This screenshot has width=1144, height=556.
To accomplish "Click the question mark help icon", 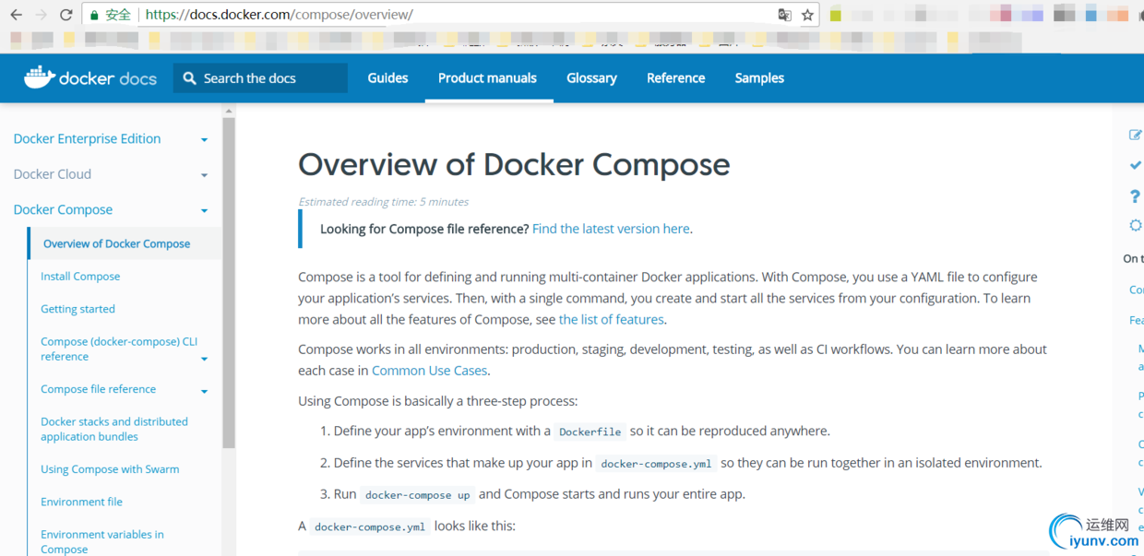I will click(1136, 196).
